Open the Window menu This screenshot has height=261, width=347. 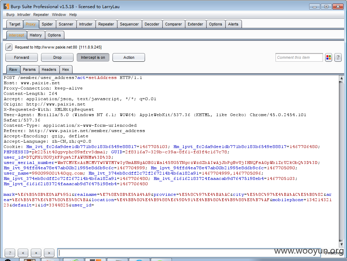click(59, 15)
